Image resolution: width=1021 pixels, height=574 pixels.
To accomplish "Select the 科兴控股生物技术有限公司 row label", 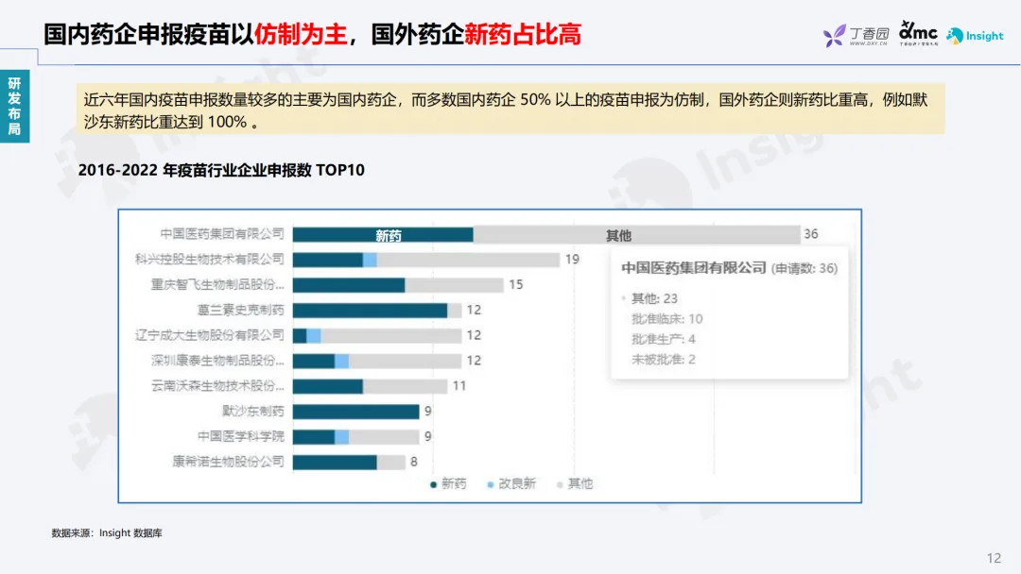I will pyautogui.click(x=210, y=259).
